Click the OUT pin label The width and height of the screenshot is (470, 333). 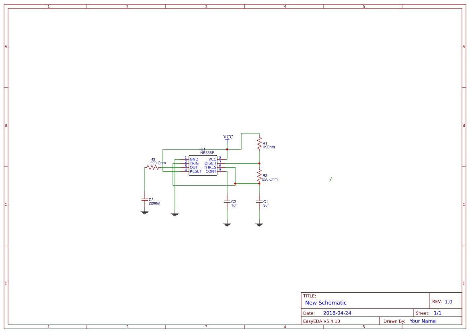click(194, 167)
